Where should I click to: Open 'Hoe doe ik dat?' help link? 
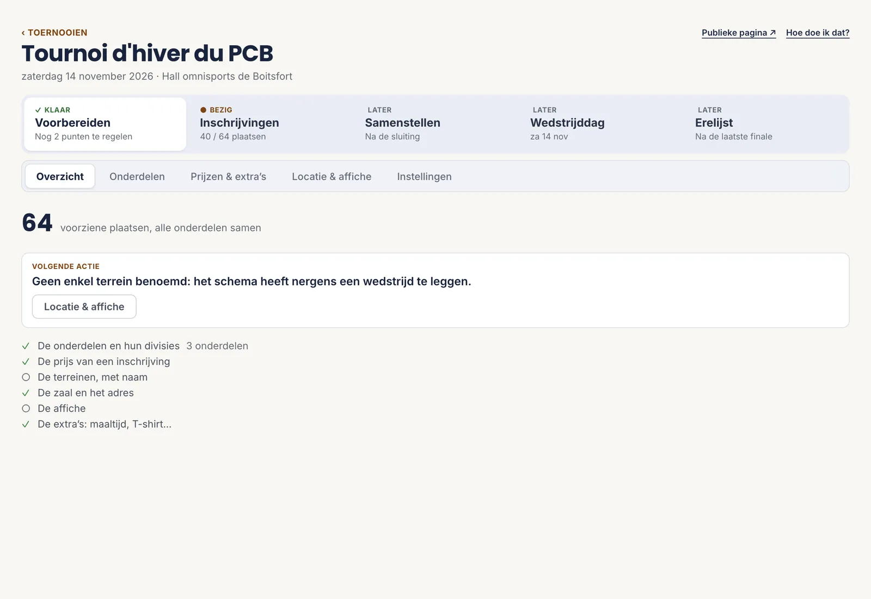(x=818, y=33)
